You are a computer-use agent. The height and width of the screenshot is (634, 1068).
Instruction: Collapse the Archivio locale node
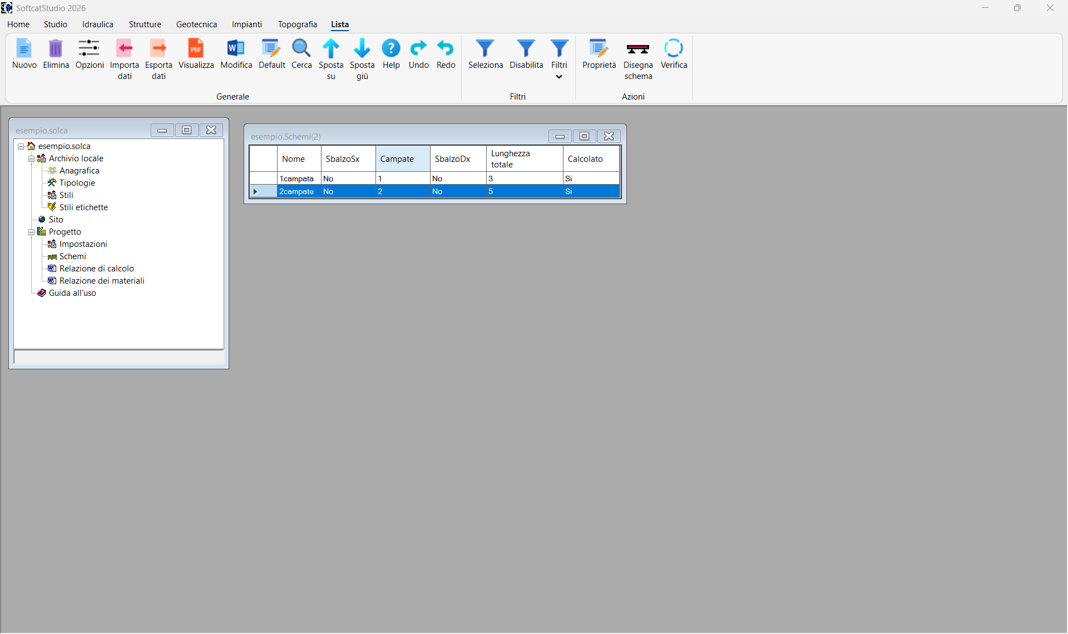coord(31,158)
